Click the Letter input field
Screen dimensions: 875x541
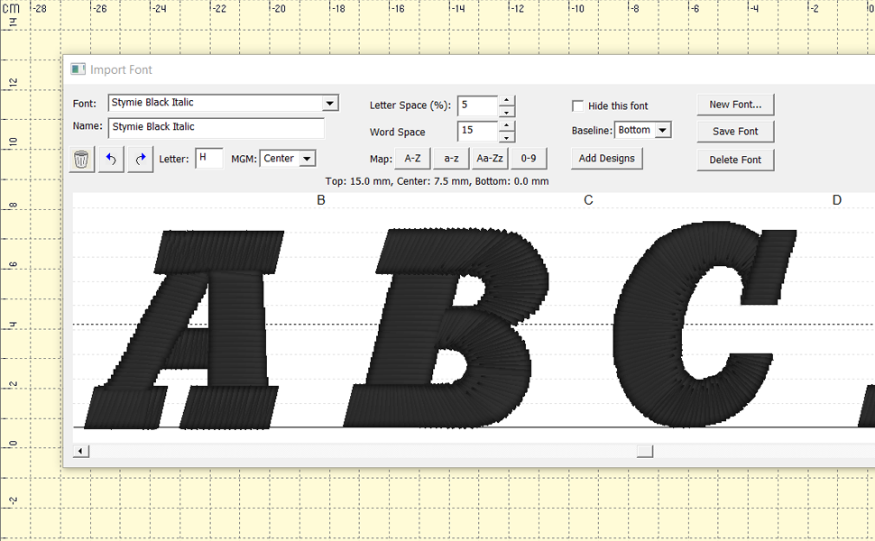pos(208,159)
